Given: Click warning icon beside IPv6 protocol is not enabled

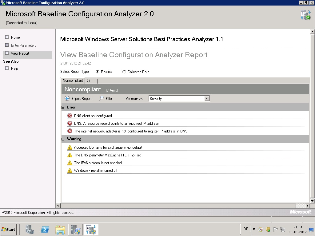Looking at the screenshot, I should (x=70, y=163).
